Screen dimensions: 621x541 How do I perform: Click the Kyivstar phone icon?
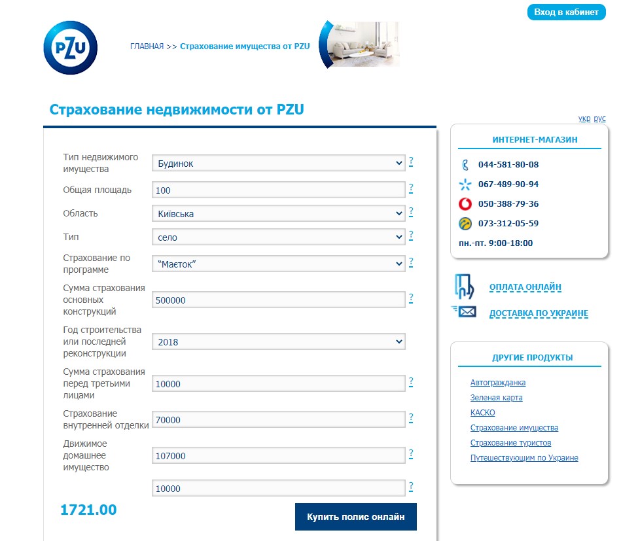pos(465,184)
